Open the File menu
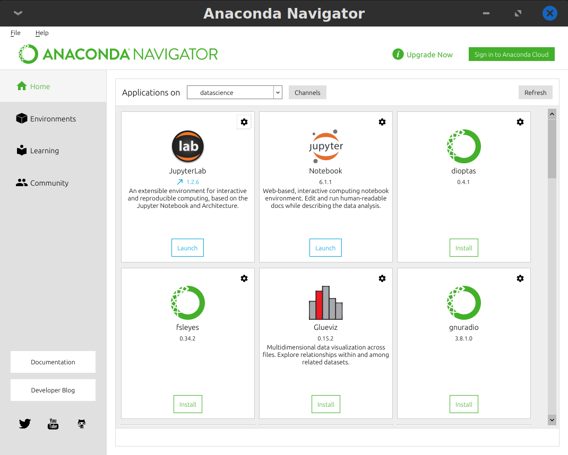The width and height of the screenshot is (568, 455). tap(15, 32)
